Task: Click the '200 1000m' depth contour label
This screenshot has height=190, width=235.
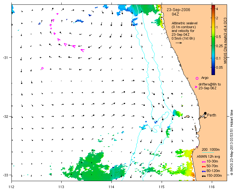Action: (211, 149)
